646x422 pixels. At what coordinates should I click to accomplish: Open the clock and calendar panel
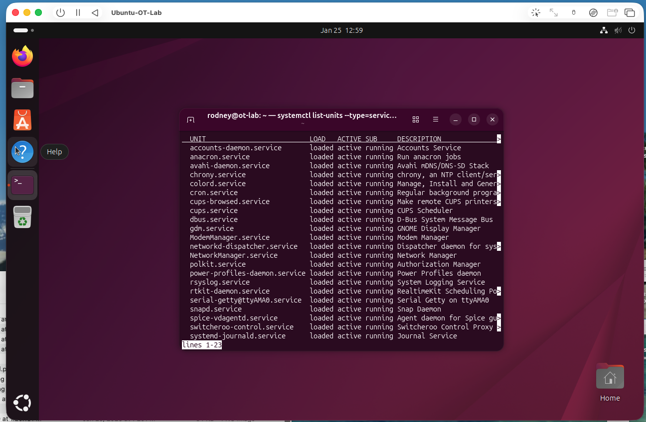(x=341, y=30)
